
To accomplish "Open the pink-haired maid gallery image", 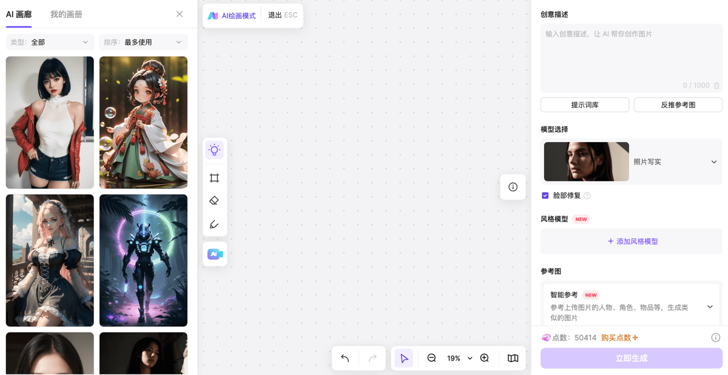I will click(50, 260).
